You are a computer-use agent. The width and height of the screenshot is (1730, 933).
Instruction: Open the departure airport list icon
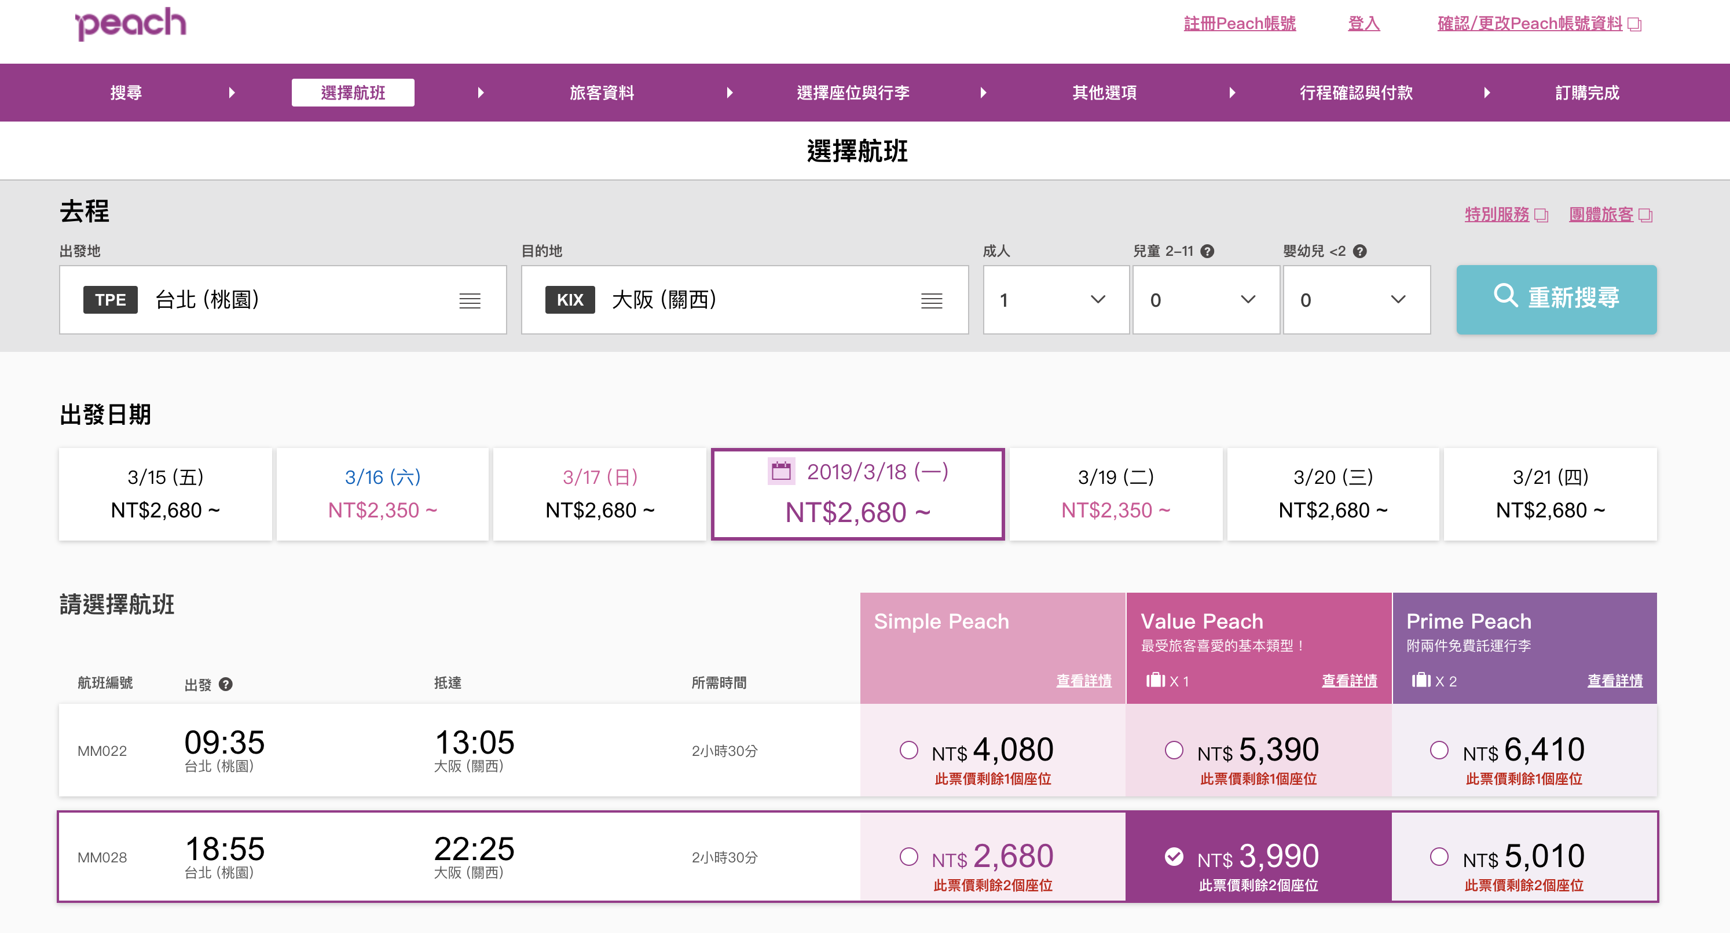click(x=470, y=301)
